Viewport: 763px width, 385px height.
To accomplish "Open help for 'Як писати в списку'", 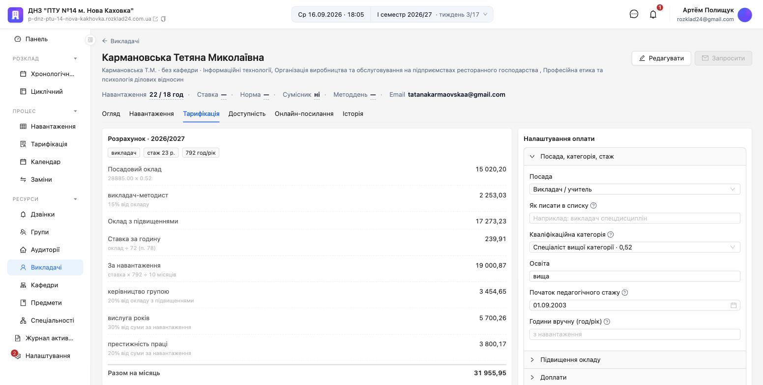I will click(593, 206).
